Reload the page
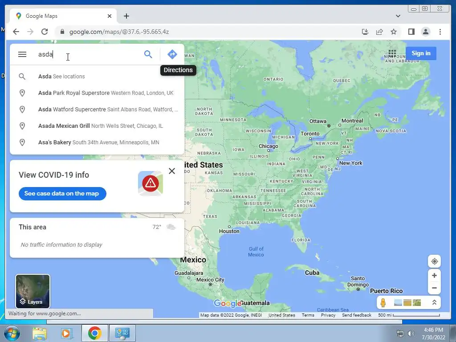Image resolution: width=456 pixels, height=342 pixels. 45,32
